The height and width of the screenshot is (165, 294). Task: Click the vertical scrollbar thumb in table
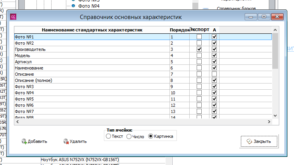[275, 51]
